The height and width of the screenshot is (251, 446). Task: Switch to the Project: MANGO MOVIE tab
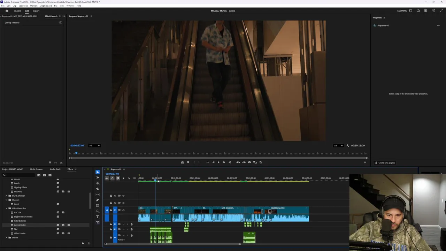[13, 169]
